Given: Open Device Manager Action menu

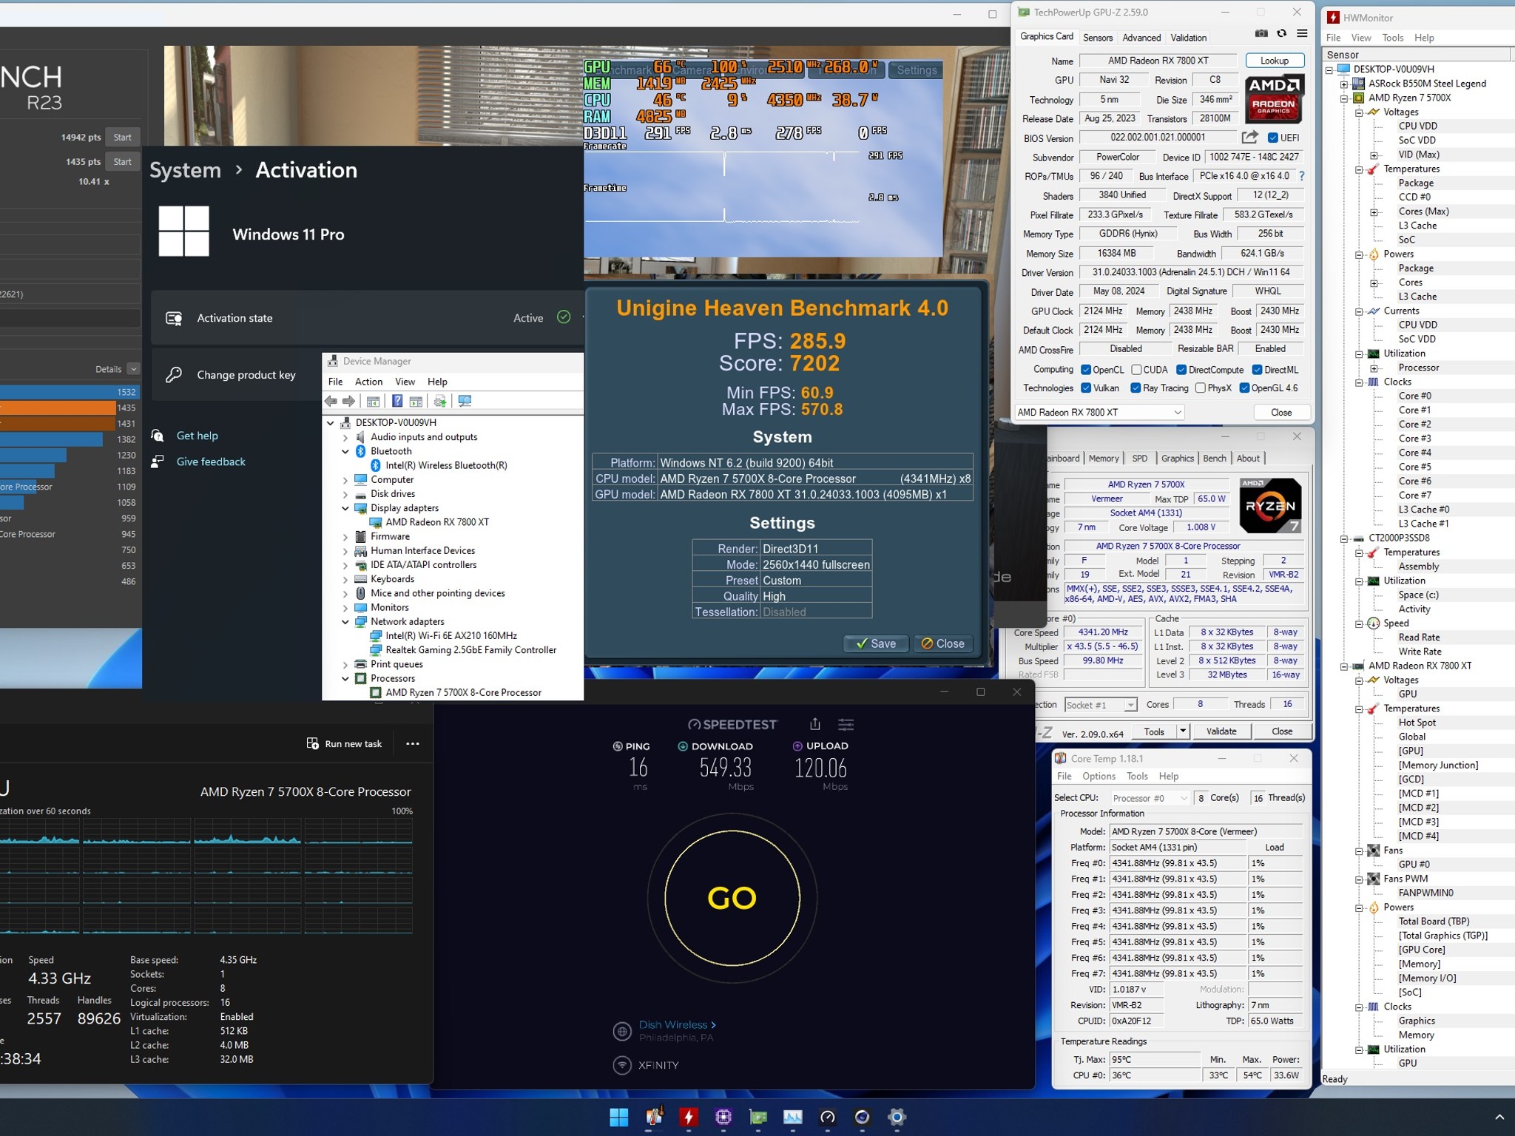Looking at the screenshot, I should (368, 382).
